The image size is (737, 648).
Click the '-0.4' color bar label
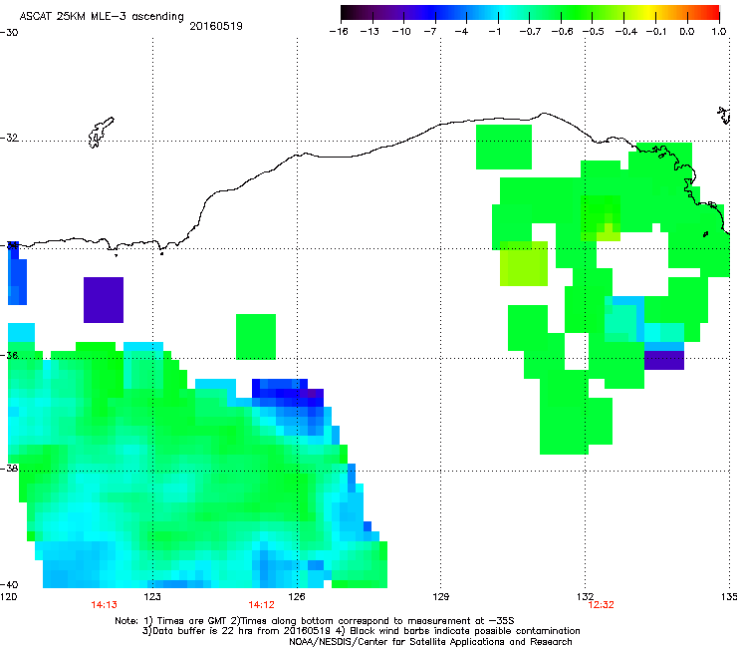point(625,32)
